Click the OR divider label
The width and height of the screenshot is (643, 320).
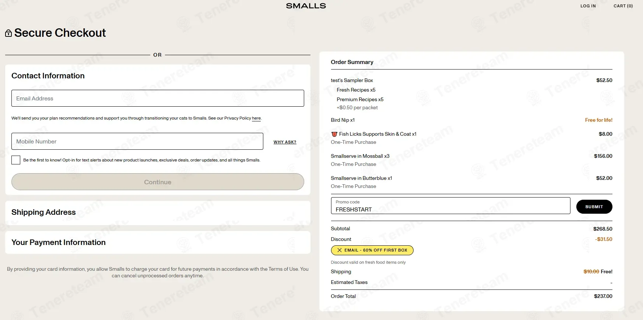point(158,55)
